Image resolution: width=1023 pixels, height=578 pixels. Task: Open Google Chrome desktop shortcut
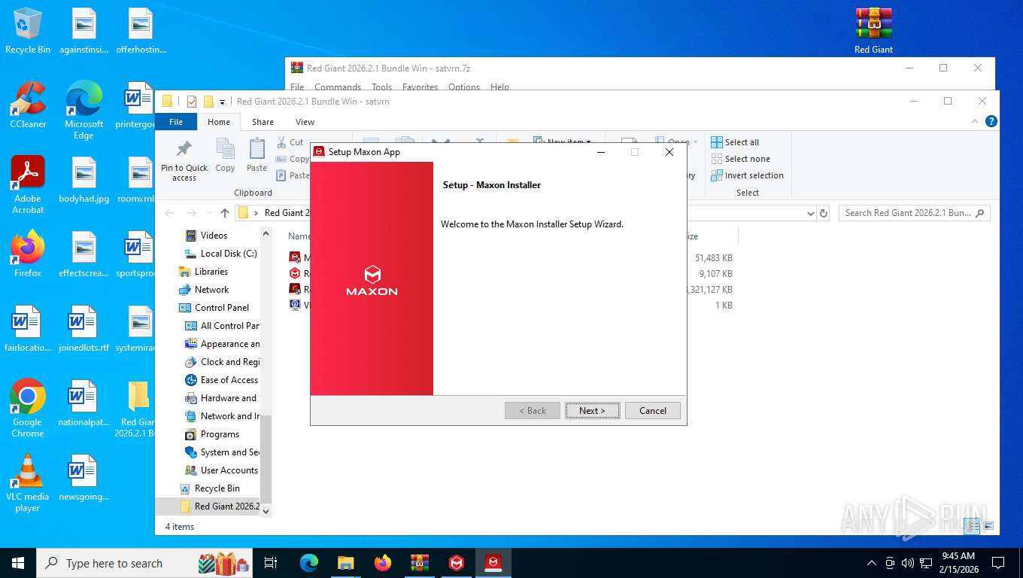click(x=28, y=408)
